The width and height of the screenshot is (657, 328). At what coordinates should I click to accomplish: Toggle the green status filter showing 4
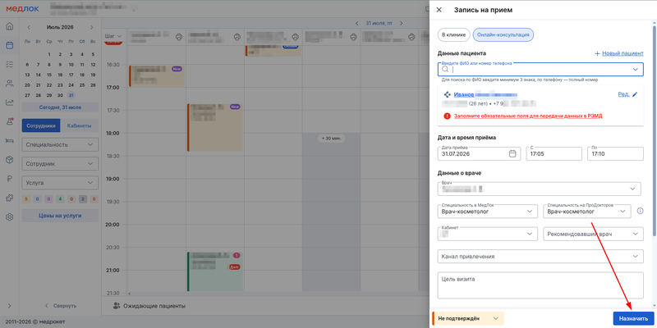(x=60, y=199)
